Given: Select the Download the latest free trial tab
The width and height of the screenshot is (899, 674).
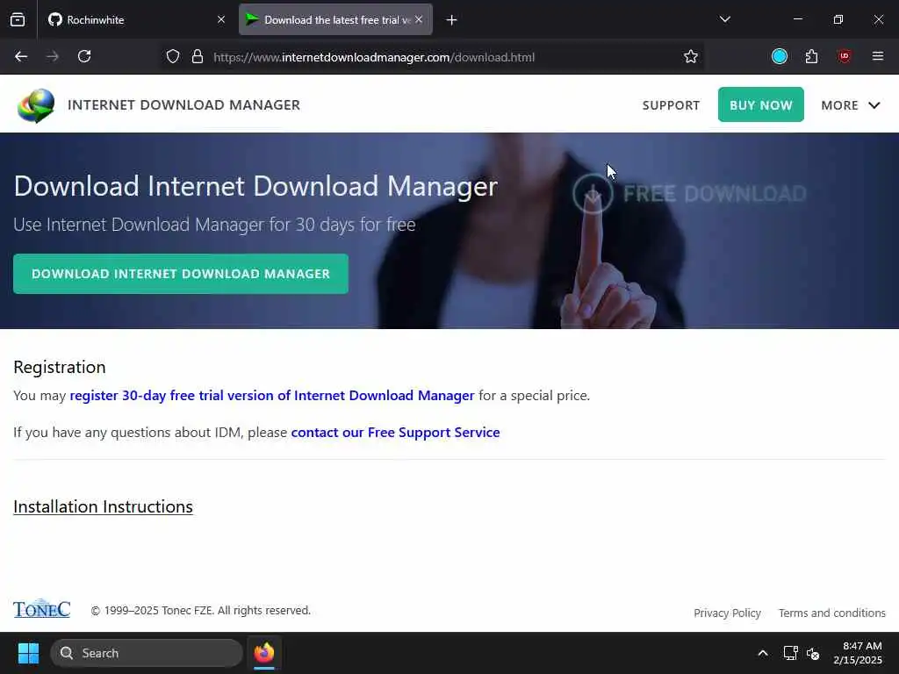Looking at the screenshot, I should (x=335, y=20).
